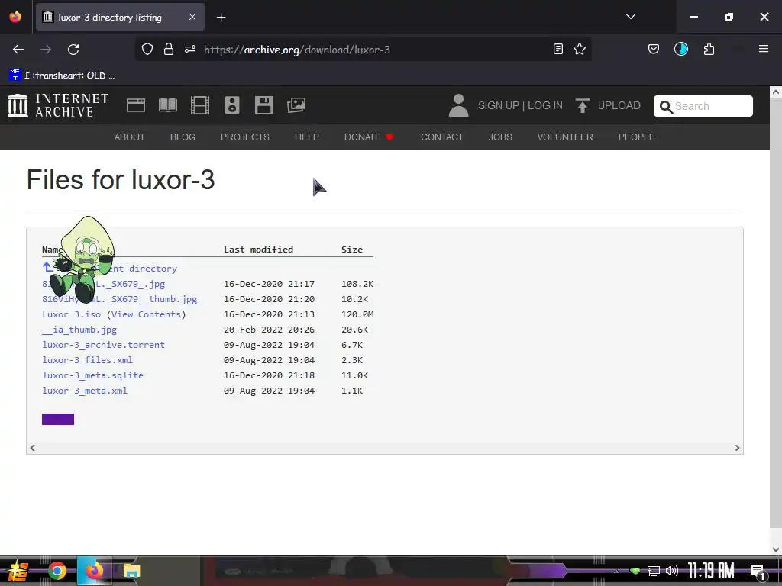Save page to Pocket
782x586 pixels.
click(x=654, y=49)
